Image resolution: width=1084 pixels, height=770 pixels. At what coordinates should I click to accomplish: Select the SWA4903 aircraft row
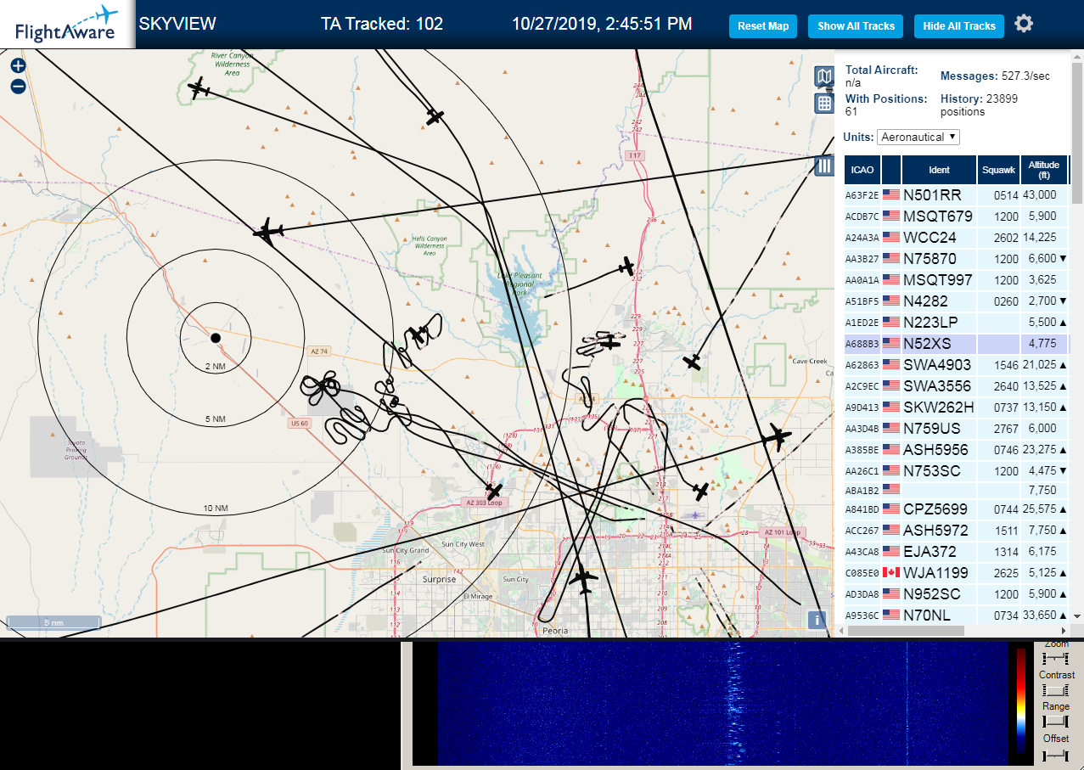pyautogui.click(x=957, y=364)
